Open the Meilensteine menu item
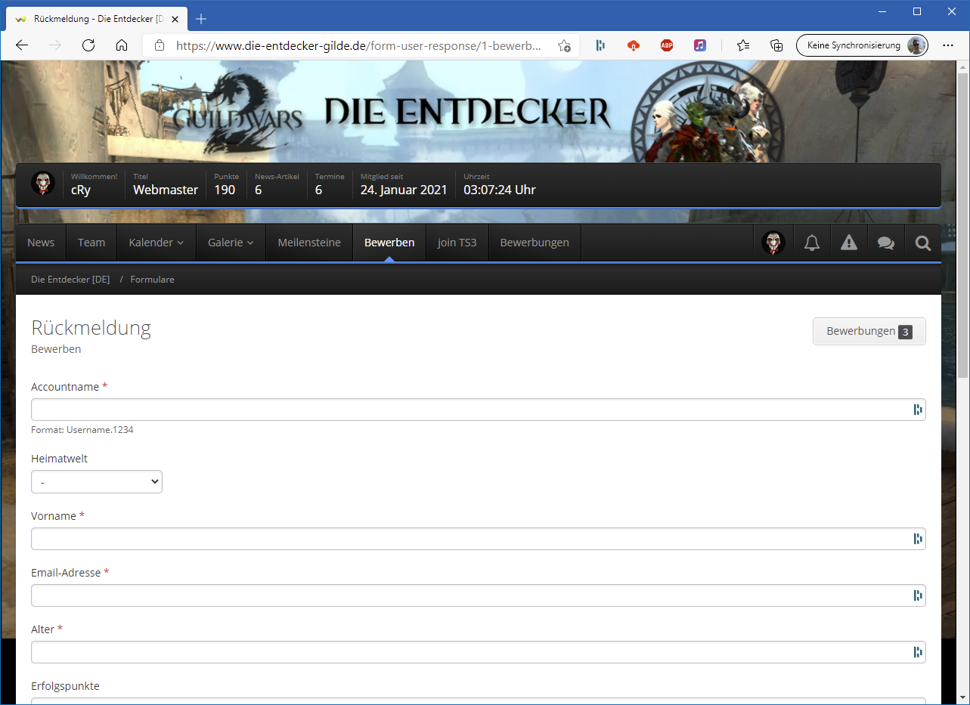The image size is (970, 705). 309,243
